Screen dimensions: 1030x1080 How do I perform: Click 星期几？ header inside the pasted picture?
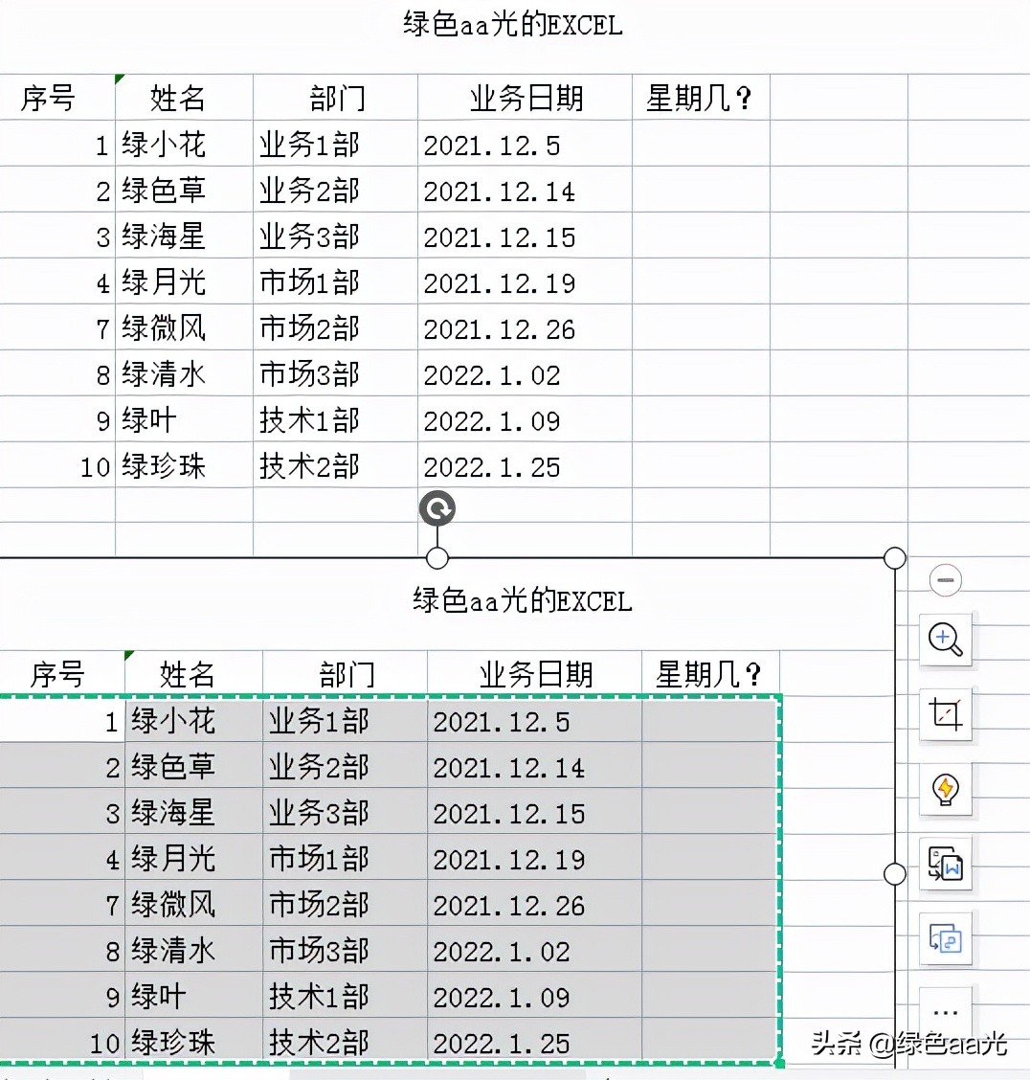coord(708,674)
